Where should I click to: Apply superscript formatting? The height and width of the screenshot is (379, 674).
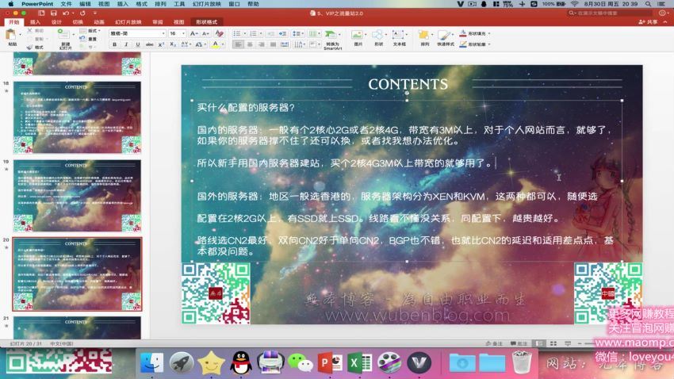pyautogui.click(x=161, y=44)
